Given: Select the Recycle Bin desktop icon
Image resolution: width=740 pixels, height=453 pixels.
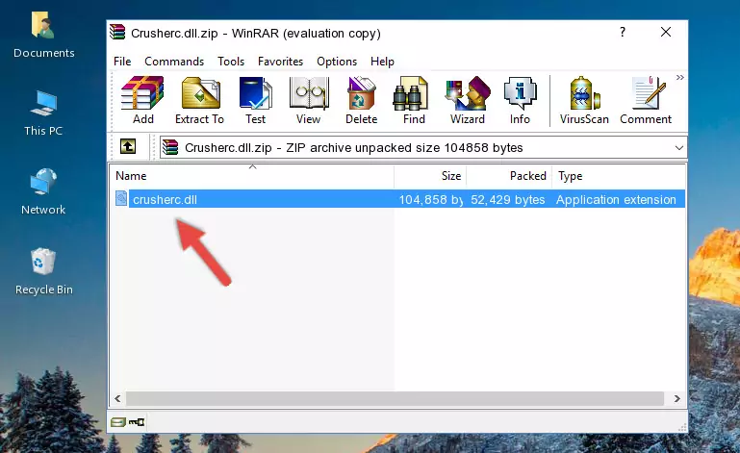Looking at the screenshot, I should tap(44, 271).
